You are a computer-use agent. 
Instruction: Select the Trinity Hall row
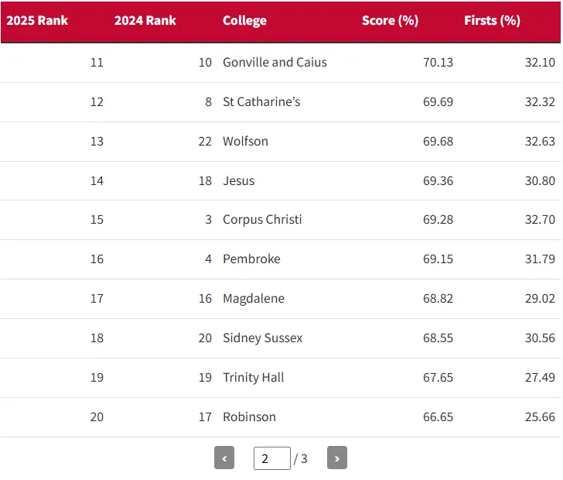[253, 378]
